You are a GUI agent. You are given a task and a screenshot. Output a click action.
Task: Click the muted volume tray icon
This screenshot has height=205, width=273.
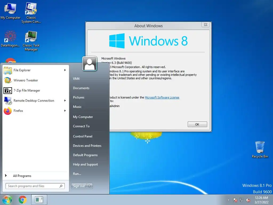coord(248,200)
